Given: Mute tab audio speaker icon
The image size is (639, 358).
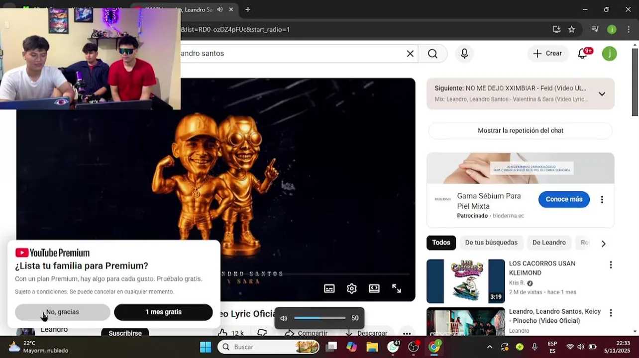Looking at the screenshot, I should pyautogui.click(x=219, y=9).
